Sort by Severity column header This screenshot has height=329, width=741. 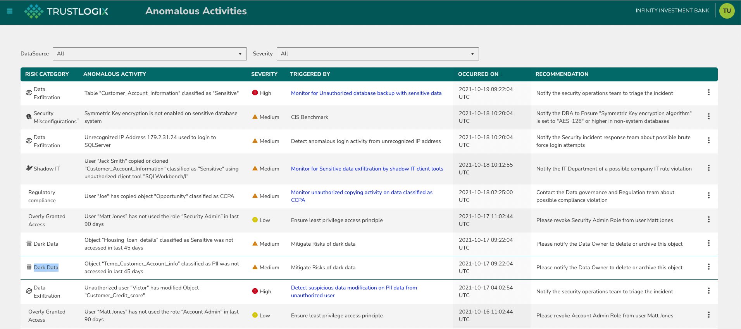[264, 74]
